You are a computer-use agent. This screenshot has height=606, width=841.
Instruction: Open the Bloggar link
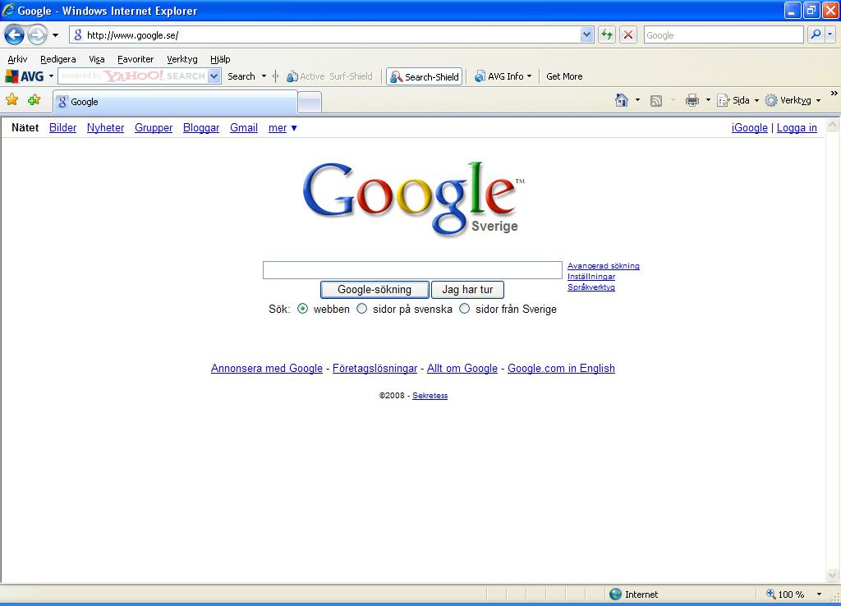click(201, 127)
